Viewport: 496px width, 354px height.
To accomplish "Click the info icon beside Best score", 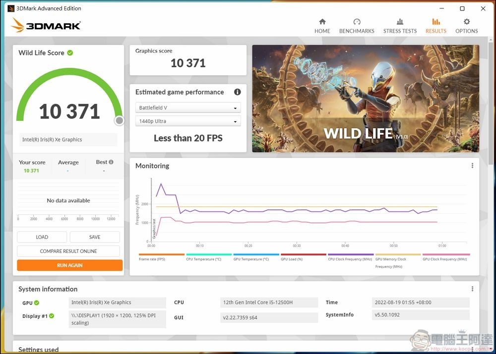I will pyautogui.click(x=111, y=162).
